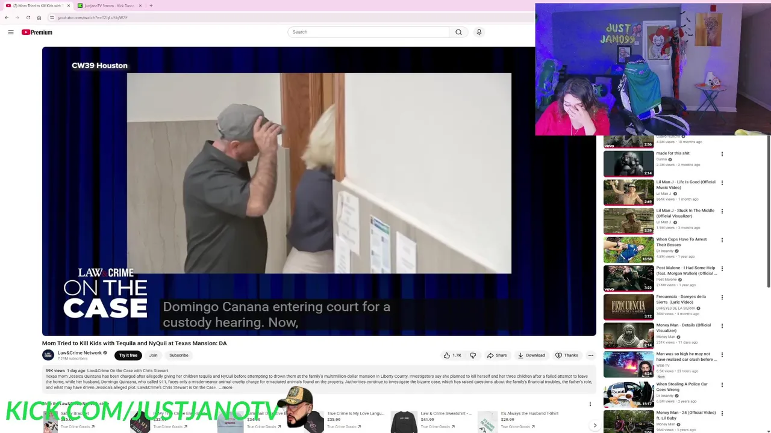Open options for 'made for this shit'
Screen dimensions: 771x433
pyautogui.click(x=722, y=154)
